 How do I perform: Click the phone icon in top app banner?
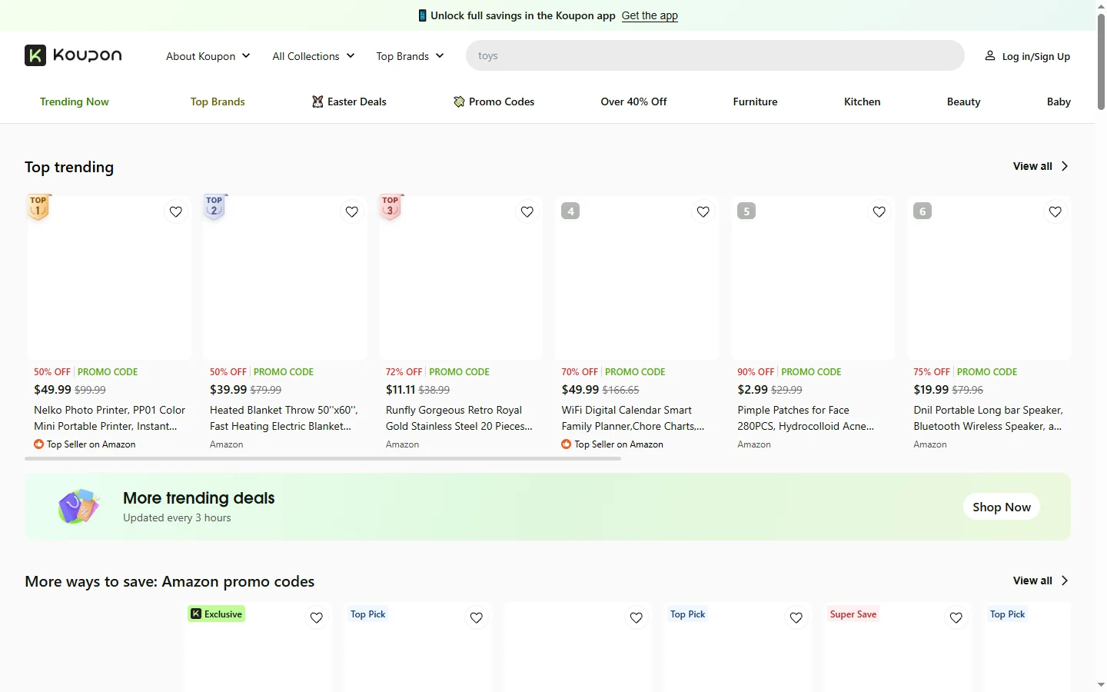click(x=422, y=15)
